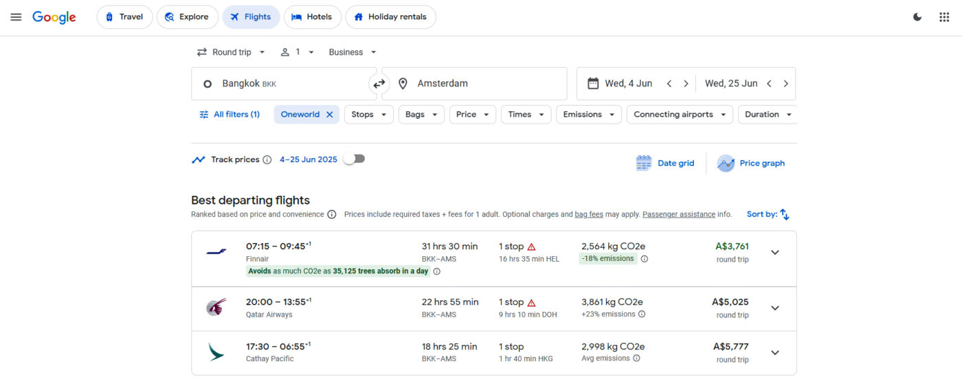This screenshot has width=962, height=388.
Task: Open the Round trip type dropdown
Action: [231, 52]
